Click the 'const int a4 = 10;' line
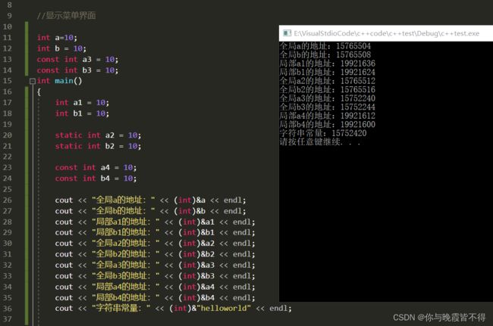The image size is (493, 326). [x=96, y=168]
